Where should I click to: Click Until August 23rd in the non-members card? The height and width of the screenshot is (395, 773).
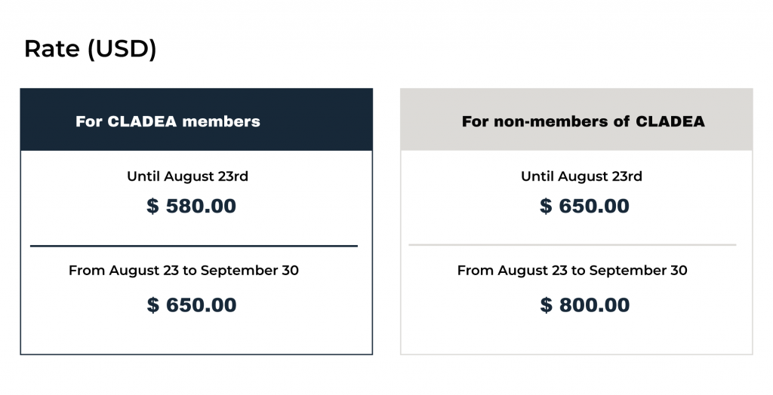coord(582,176)
